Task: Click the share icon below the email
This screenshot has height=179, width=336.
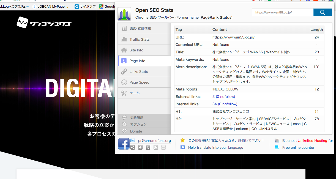Action: pos(133,147)
